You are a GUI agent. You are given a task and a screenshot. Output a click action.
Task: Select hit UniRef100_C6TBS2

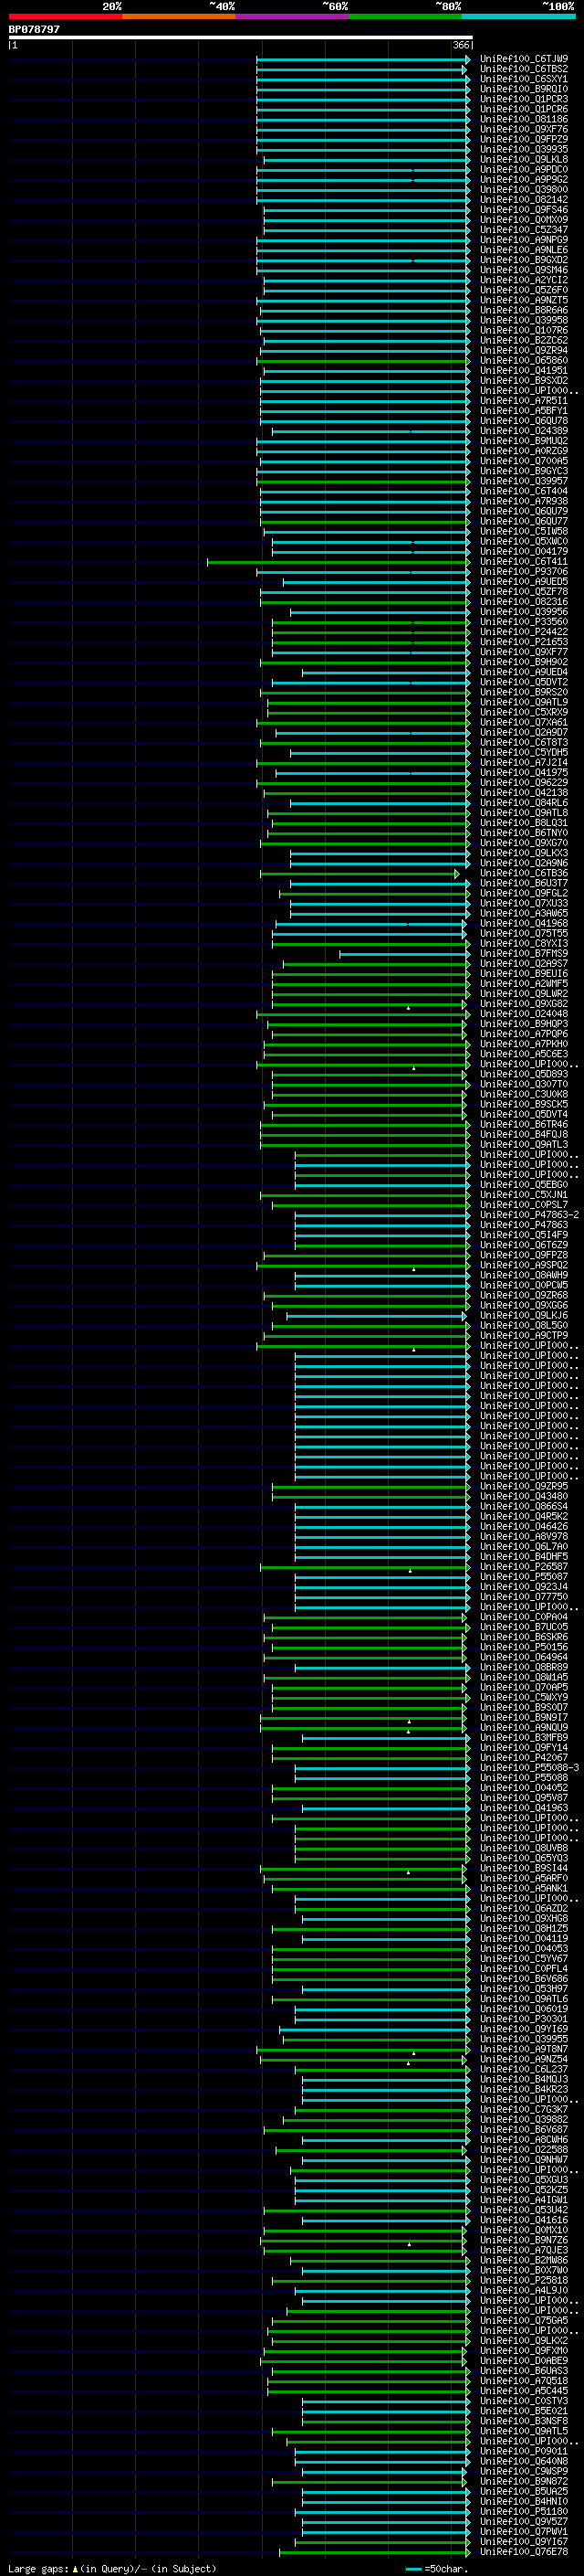524,69
